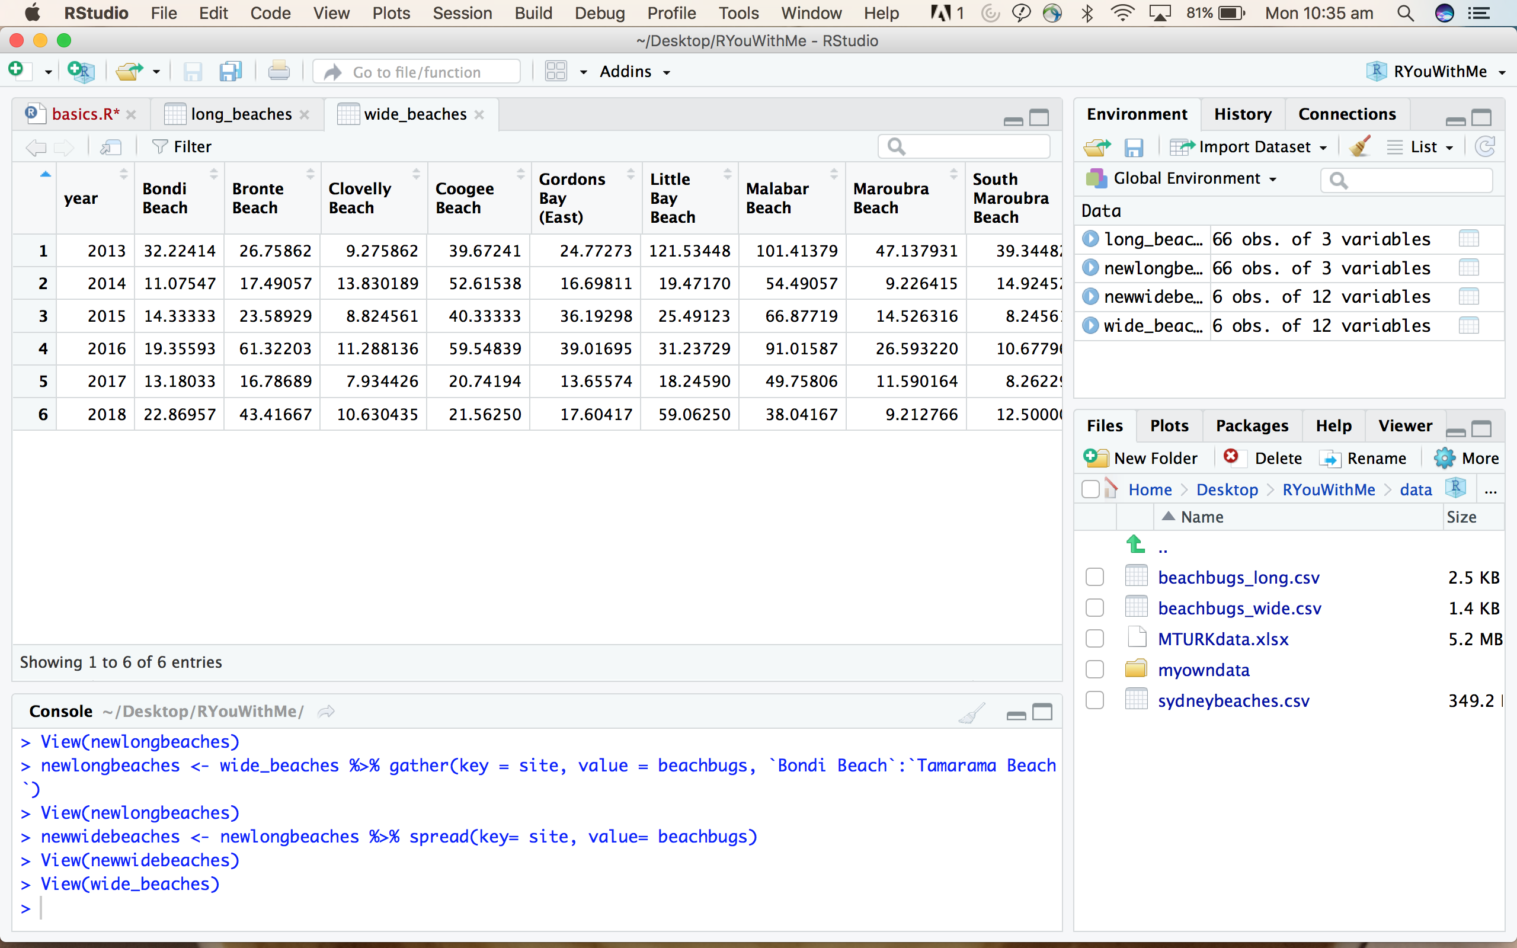Switch to the History tab
The height and width of the screenshot is (948, 1517).
pyautogui.click(x=1242, y=114)
